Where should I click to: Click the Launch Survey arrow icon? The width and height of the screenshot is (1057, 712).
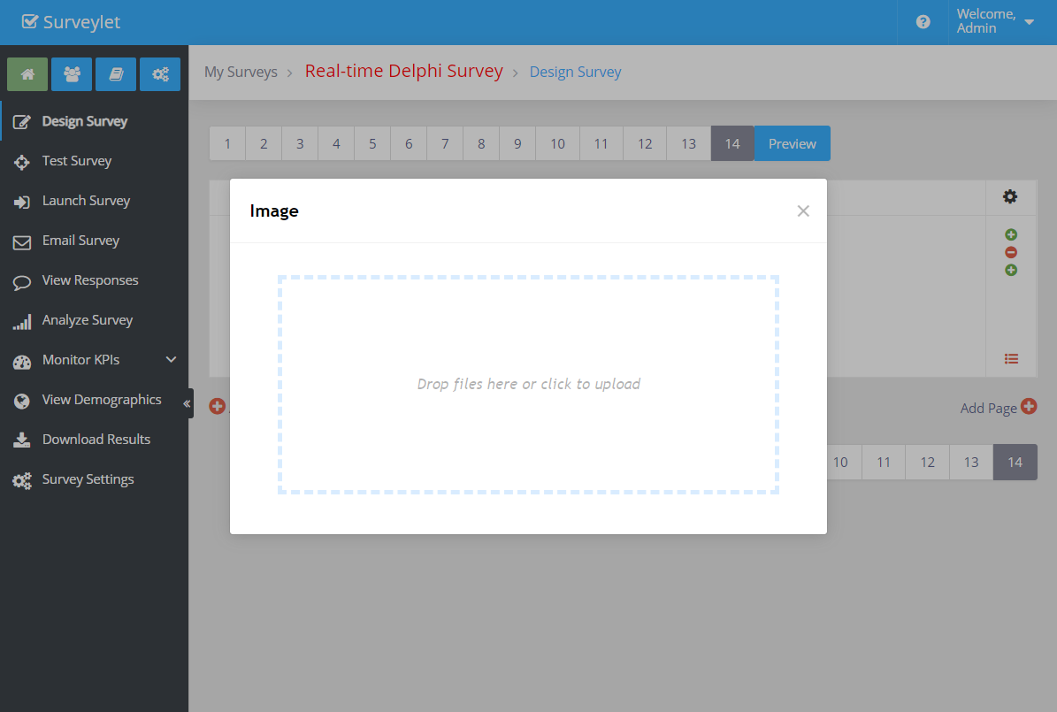21,202
